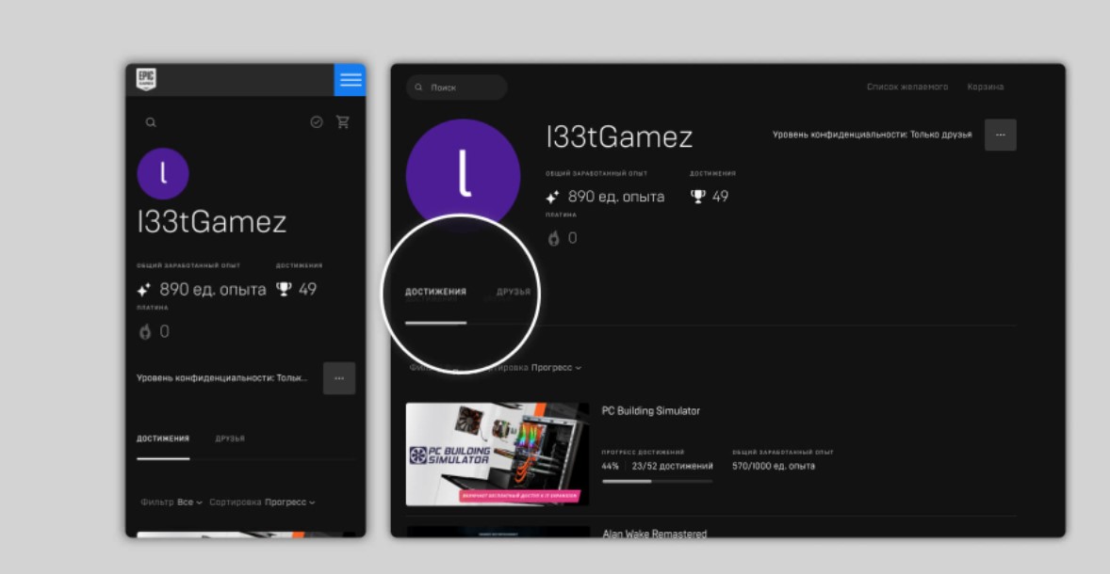Expand Сортировка Прогресс dropdown in desktop view

click(x=530, y=368)
